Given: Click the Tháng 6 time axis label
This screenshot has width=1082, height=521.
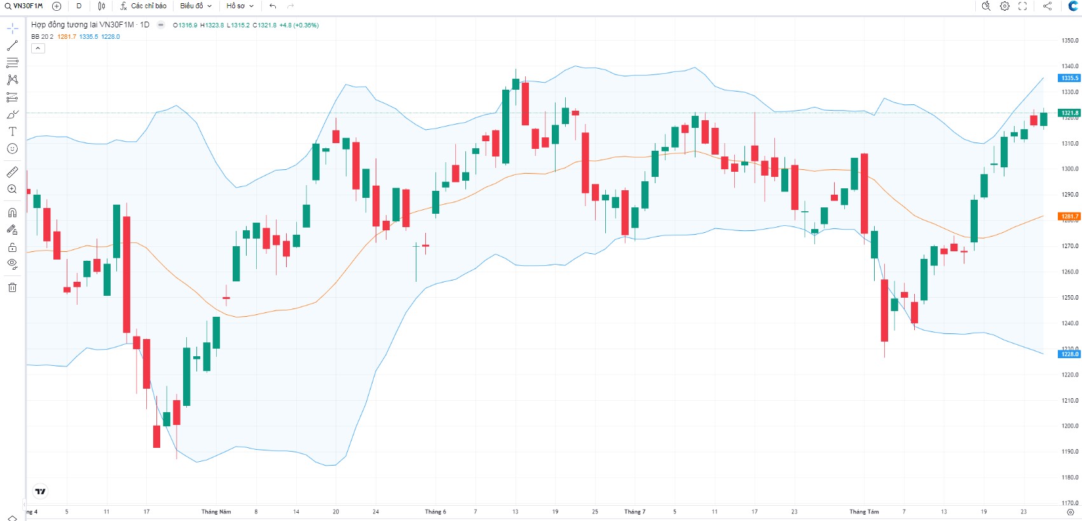Looking at the screenshot, I should [x=435, y=511].
